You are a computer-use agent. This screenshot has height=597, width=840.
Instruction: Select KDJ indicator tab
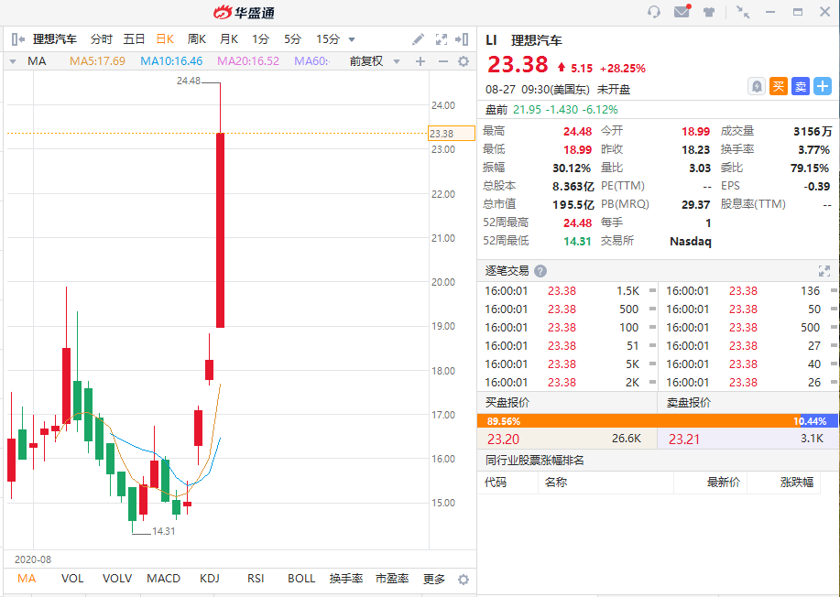(210, 579)
